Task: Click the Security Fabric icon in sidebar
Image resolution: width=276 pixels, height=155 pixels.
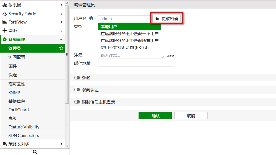Action: pyautogui.click(x=5, y=14)
